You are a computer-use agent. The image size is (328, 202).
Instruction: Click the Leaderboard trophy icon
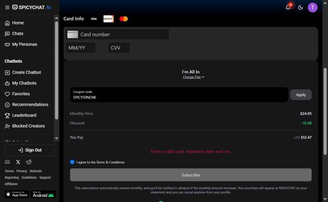click(x=7, y=116)
